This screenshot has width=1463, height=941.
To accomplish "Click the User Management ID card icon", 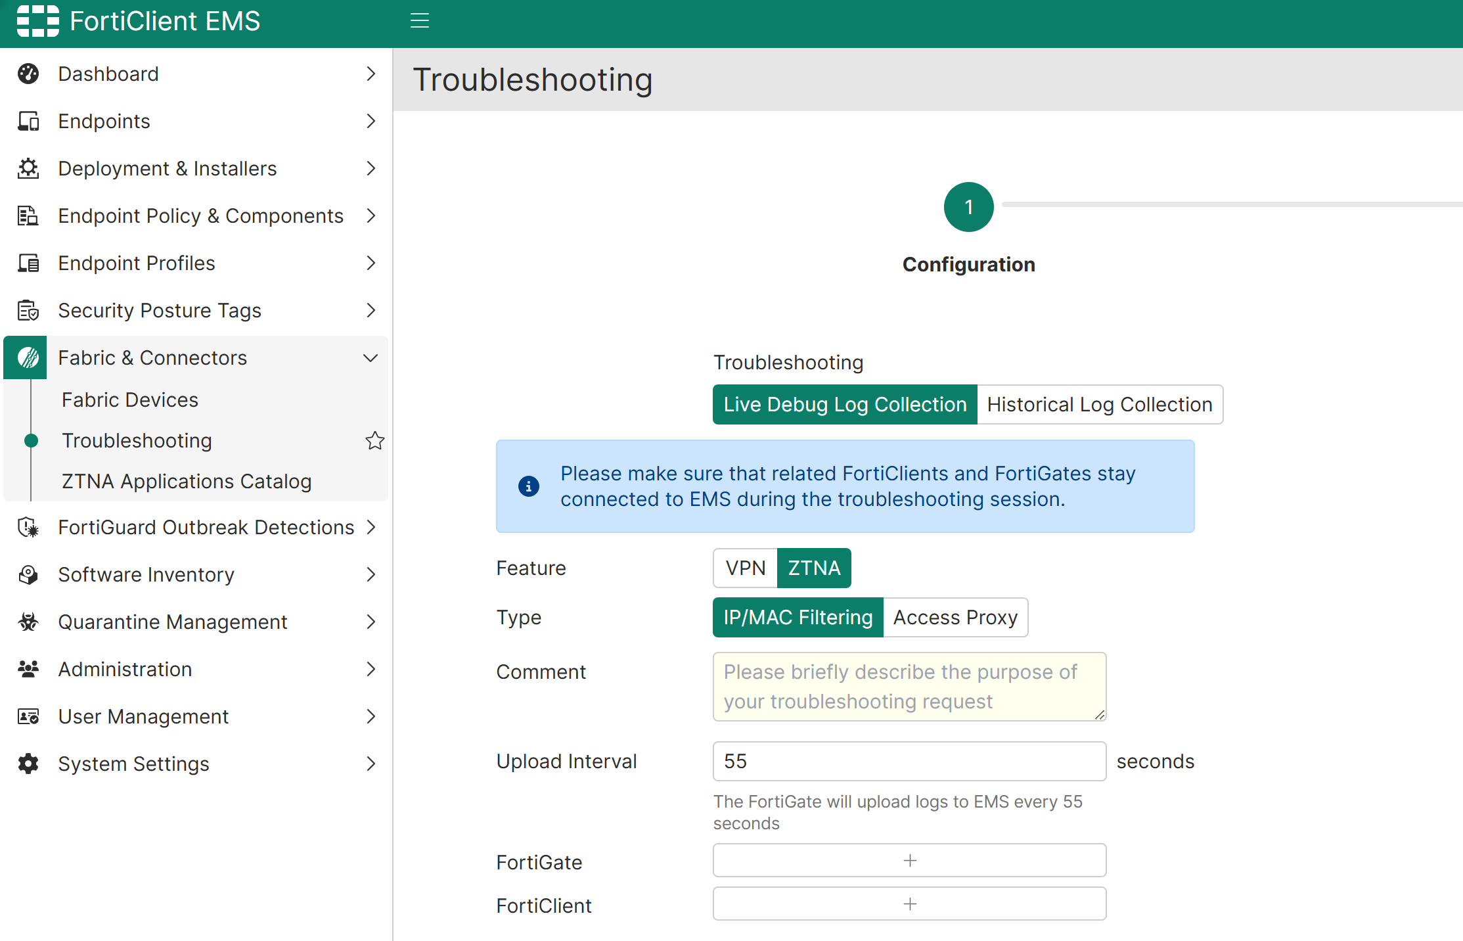I will (x=28, y=716).
